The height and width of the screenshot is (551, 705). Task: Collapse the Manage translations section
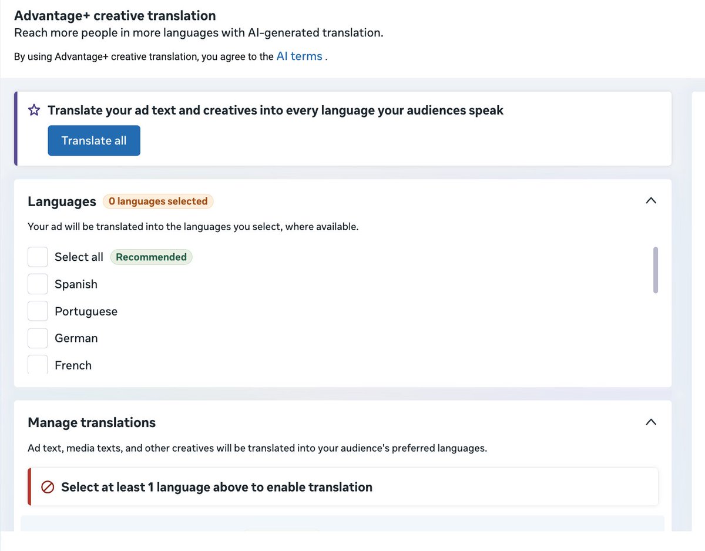(x=650, y=422)
